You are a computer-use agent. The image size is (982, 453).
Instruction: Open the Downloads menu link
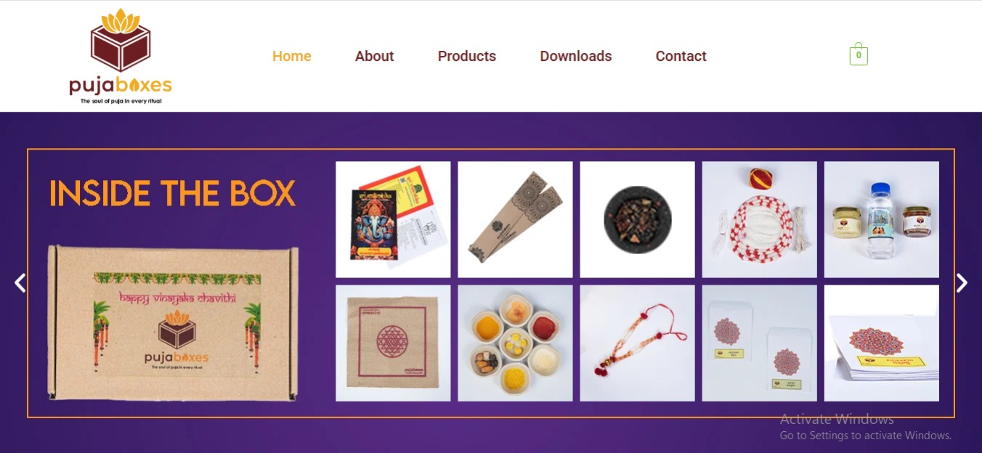(576, 56)
